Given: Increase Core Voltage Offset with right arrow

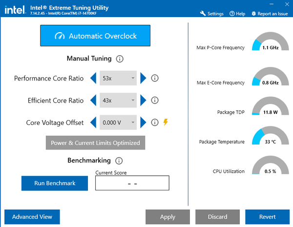Looking at the screenshot, I should (x=143, y=123).
